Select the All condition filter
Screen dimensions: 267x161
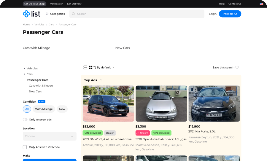point(27,109)
